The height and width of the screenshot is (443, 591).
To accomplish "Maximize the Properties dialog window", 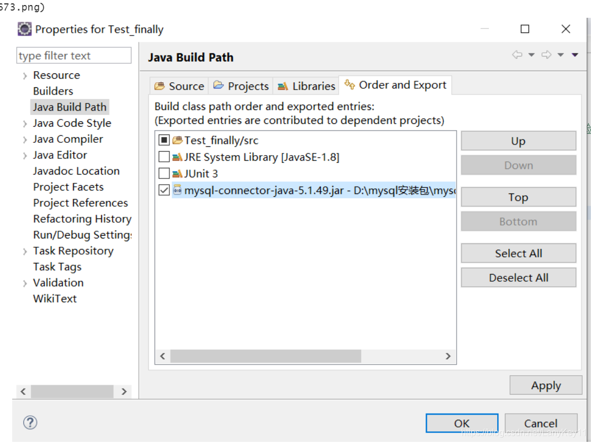I will pos(525,29).
